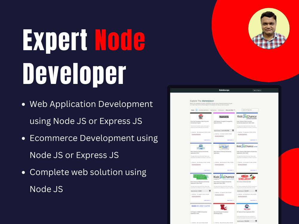Expand More/less filters
This screenshot has height=224, width=299.
[x=229, y=110]
